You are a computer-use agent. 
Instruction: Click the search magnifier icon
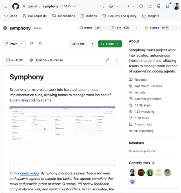102,6
